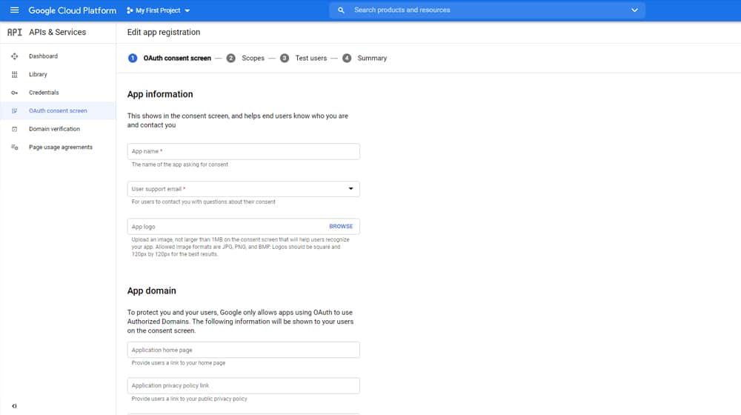Click the Edit app registration title
This screenshot has height=415, width=741.
(164, 32)
